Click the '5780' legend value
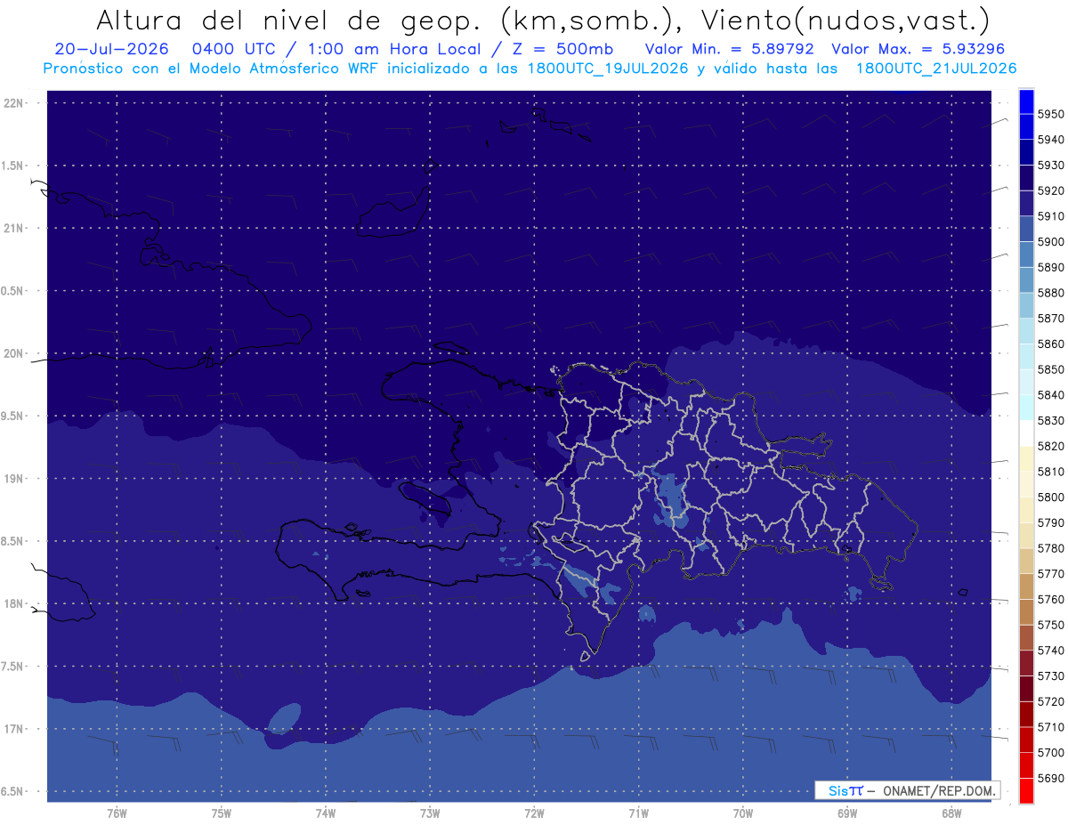The height and width of the screenshot is (825, 1068). click(1051, 548)
